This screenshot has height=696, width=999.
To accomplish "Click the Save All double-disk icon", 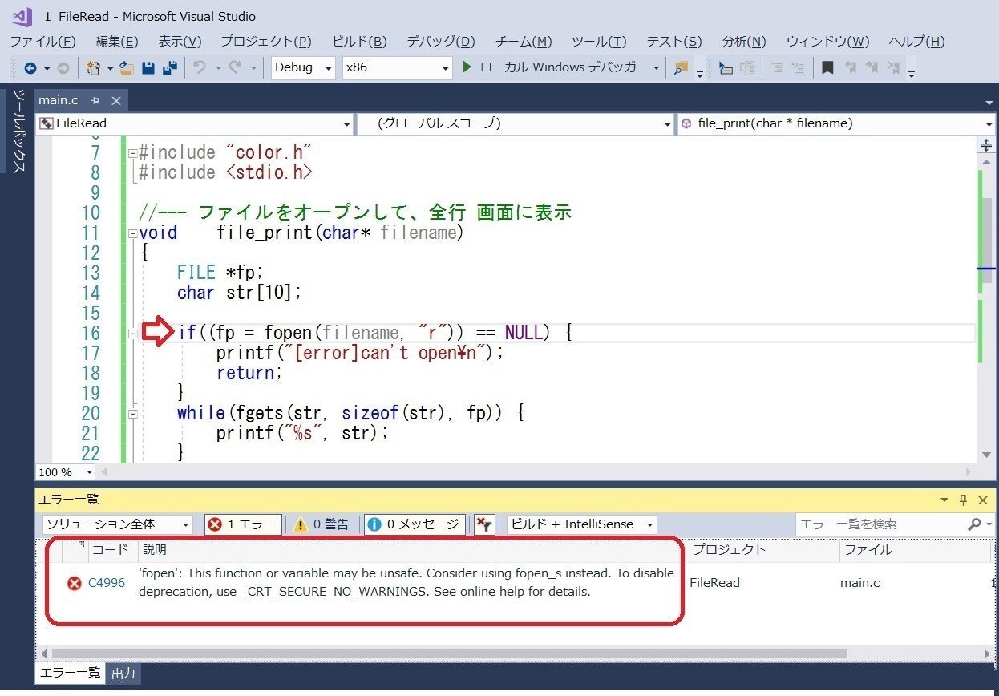I will [x=170, y=68].
